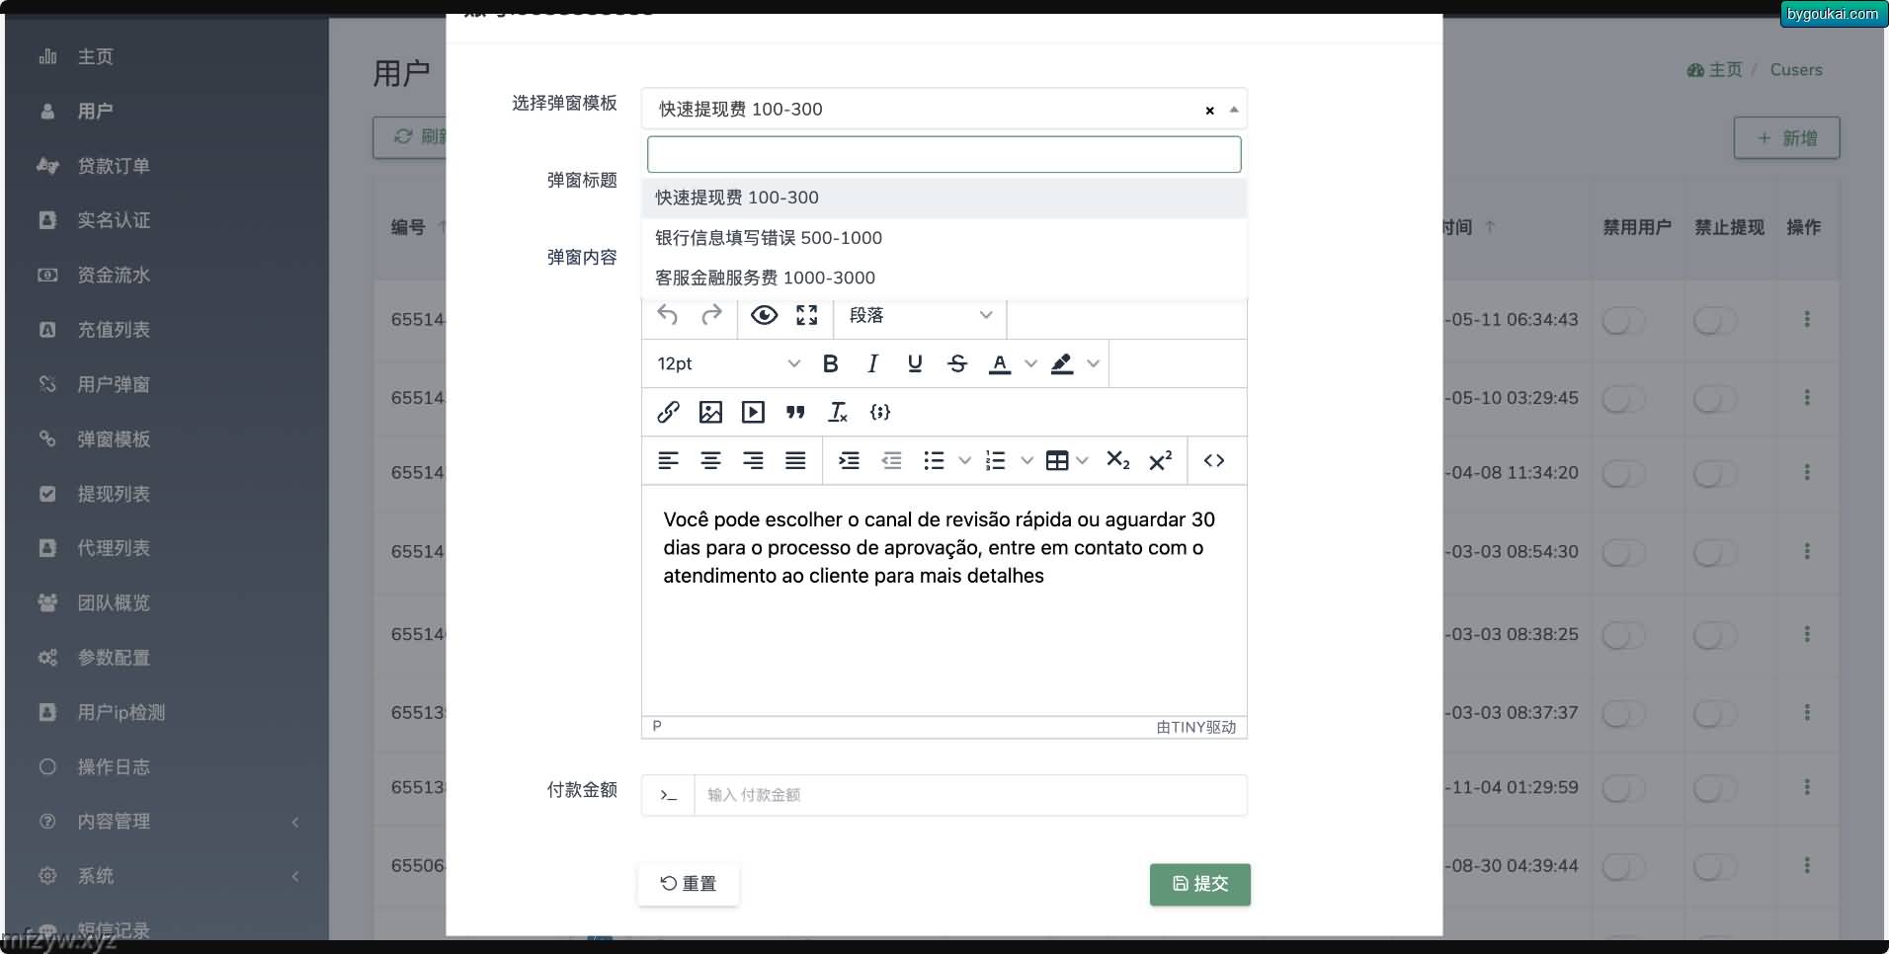Screen dimensions: 1889x954
Task: Switch editor to fullscreen mode
Action: coord(807,315)
